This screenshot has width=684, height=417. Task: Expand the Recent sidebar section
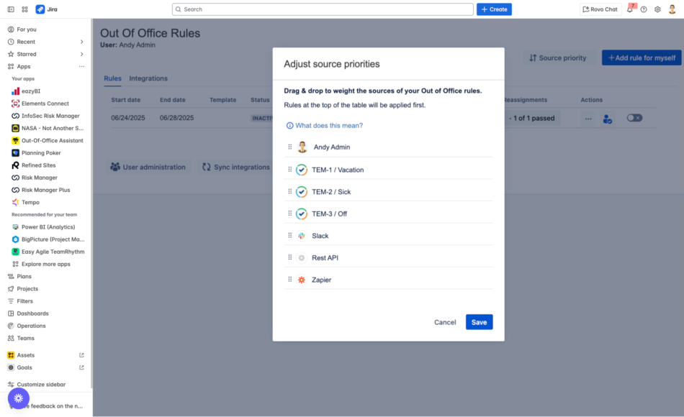coord(81,42)
